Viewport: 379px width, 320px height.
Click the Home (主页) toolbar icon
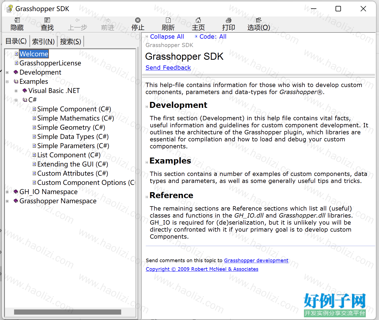198,20
